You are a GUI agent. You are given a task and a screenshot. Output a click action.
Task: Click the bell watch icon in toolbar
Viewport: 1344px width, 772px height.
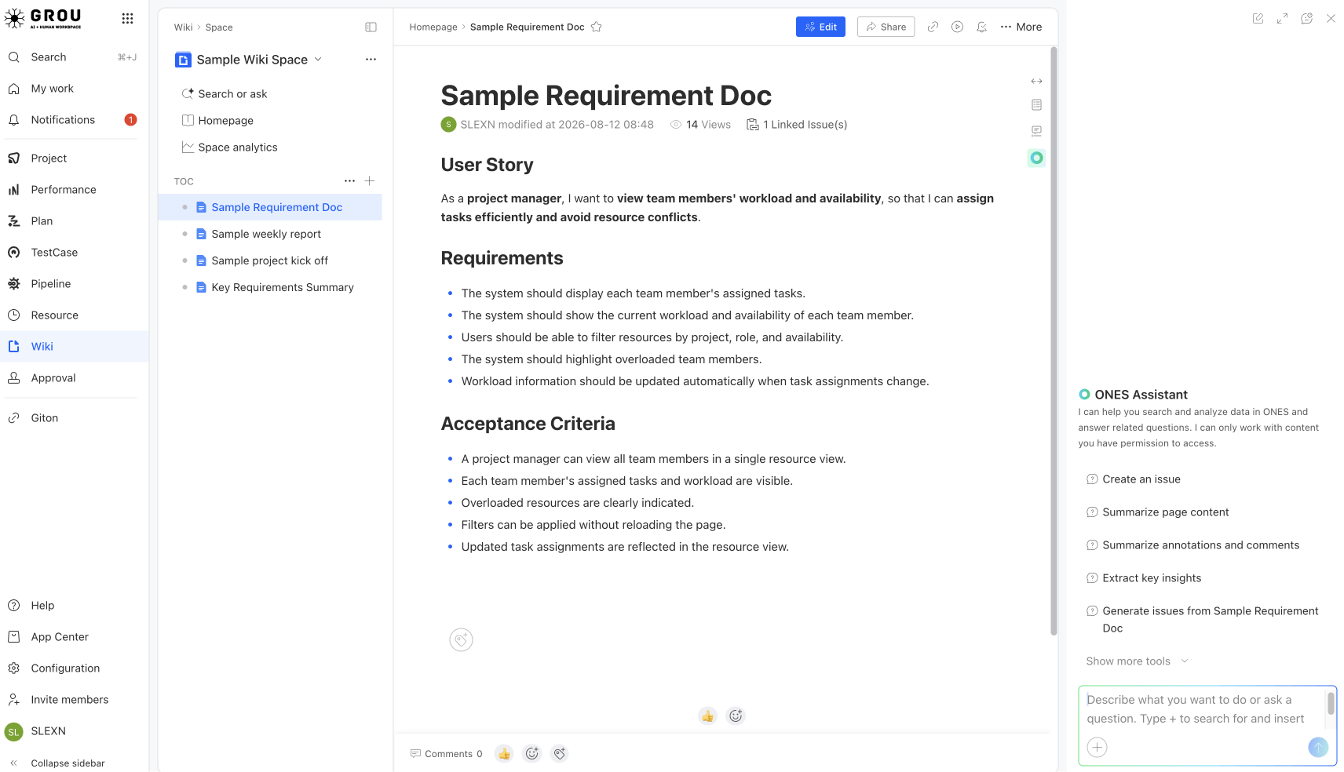pos(981,27)
